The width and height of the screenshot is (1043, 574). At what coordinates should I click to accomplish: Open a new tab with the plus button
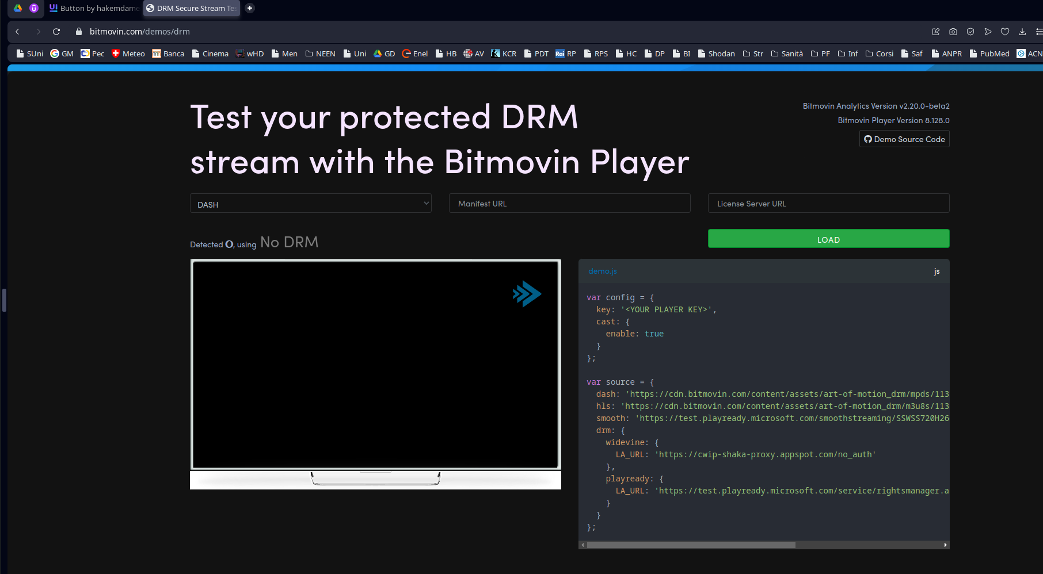[x=250, y=8]
